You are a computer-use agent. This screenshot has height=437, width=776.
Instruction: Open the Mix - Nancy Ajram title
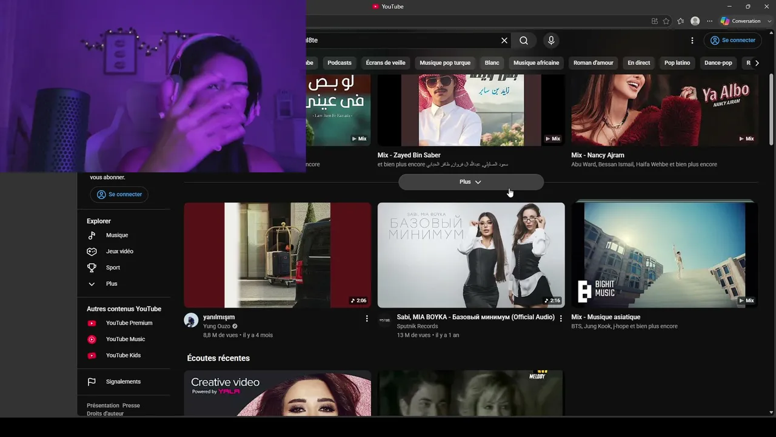[598, 155]
